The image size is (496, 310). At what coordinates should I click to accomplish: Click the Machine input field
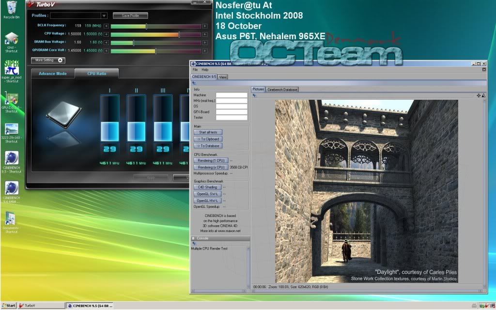click(232, 95)
